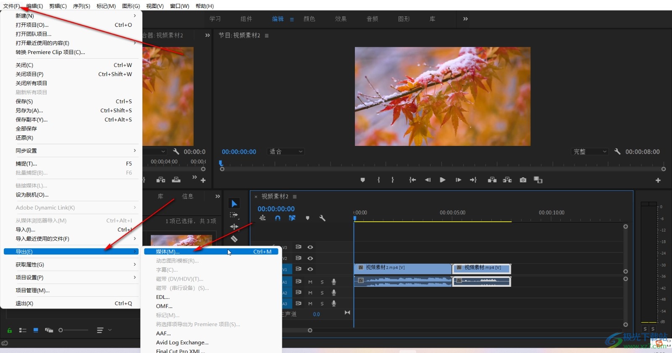672x353 pixels.
Task: Click Overwrite button in Source monitor
Action: (176, 180)
